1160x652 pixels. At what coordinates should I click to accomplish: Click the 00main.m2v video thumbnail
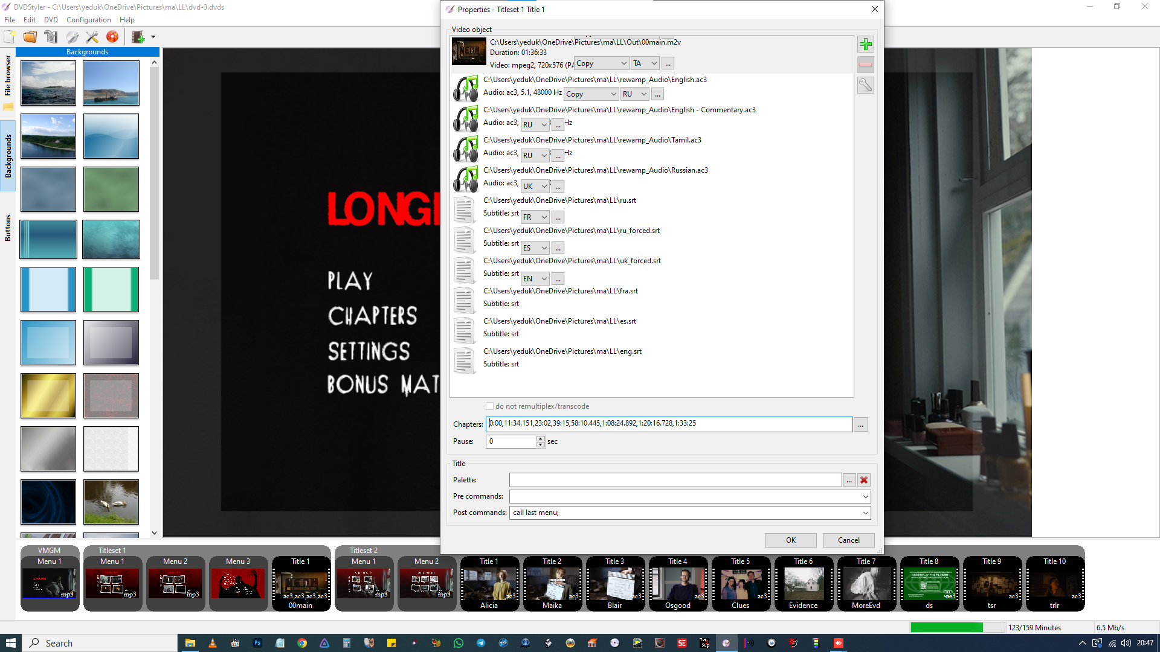pyautogui.click(x=469, y=51)
